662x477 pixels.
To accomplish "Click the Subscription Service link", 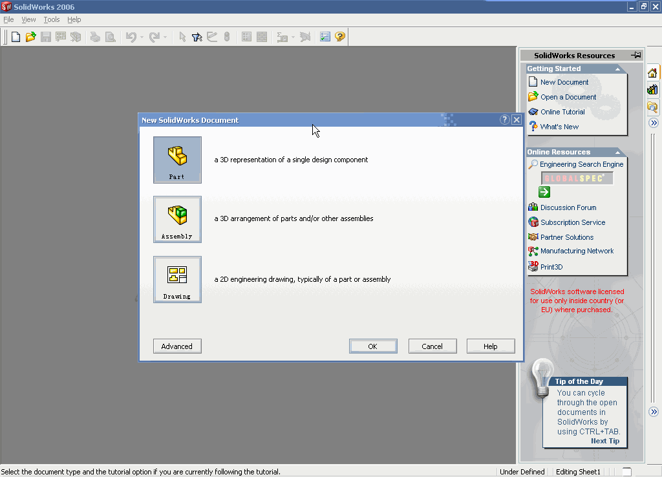I will 573,222.
